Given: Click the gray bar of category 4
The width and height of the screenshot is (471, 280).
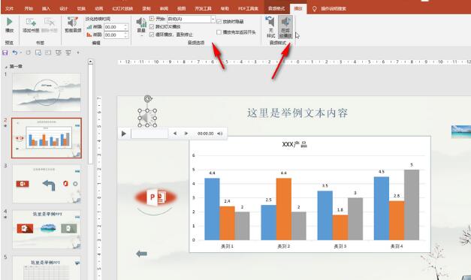Looking at the screenshot, I should point(412,205).
